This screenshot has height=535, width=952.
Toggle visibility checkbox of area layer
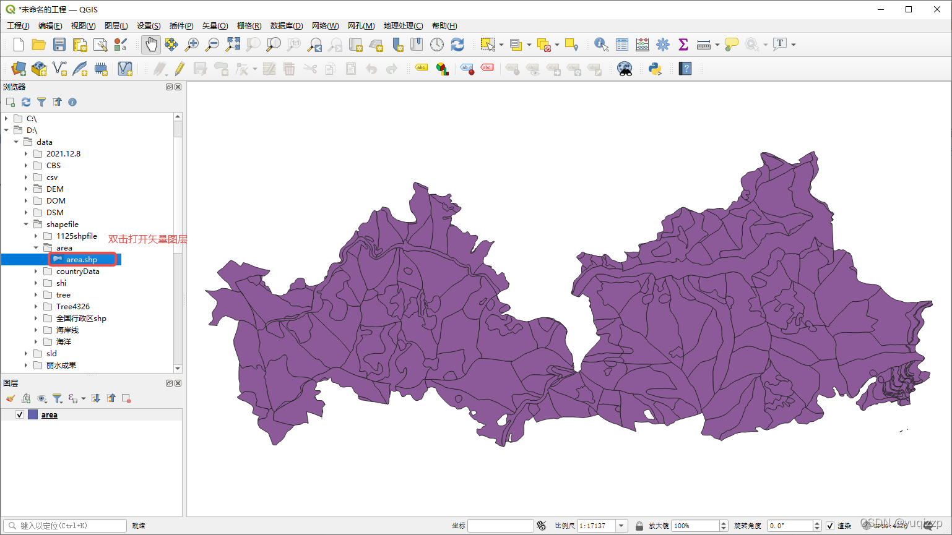[20, 414]
